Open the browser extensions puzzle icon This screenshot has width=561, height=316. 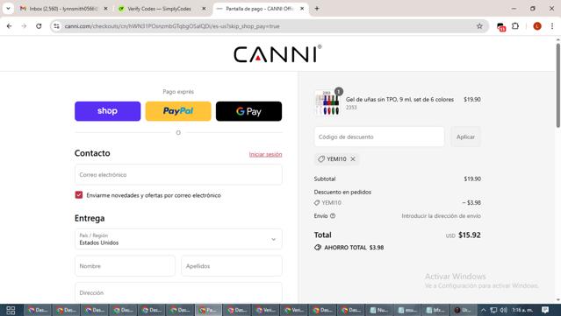pyautogui.click(x=515, y=26)
